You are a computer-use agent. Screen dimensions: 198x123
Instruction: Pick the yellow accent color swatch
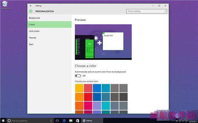click(79, 88)
